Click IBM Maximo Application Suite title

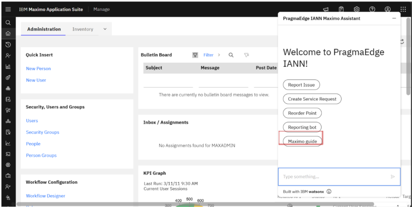tap(51, 9)
